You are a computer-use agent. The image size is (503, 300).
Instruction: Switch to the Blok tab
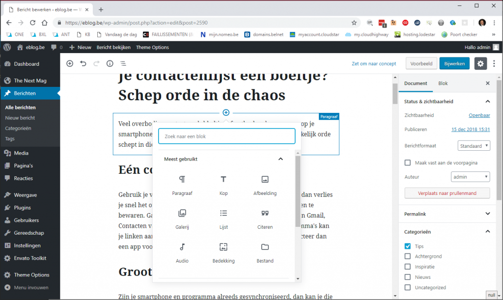pyautogui.click(x=443, y=83)
